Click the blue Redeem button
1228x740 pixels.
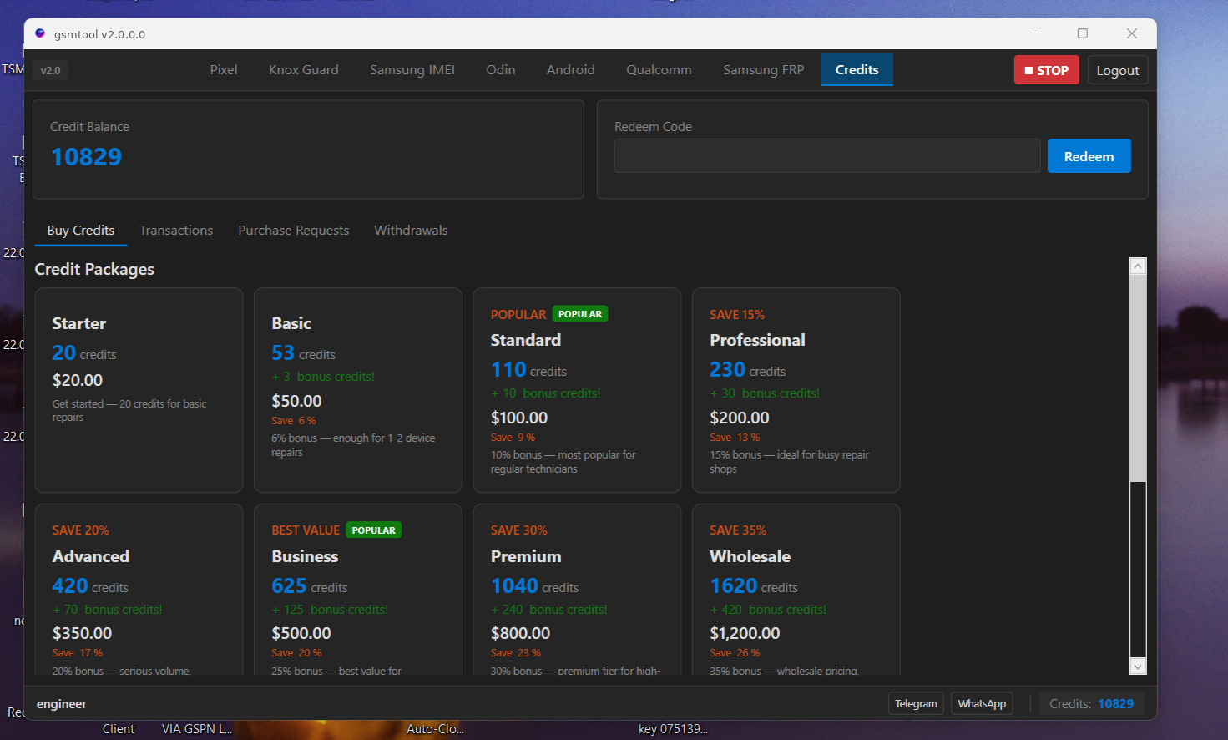(1089, 156)
